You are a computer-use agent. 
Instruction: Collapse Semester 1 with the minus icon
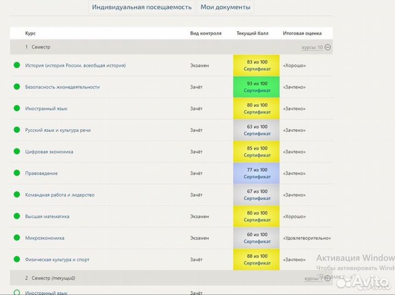(x=328, y=48)
